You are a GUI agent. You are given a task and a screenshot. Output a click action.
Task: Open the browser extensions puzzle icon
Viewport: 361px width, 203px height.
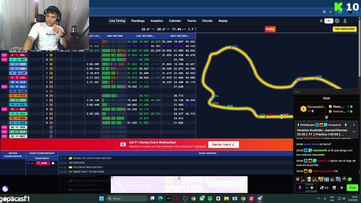(340, 12)
